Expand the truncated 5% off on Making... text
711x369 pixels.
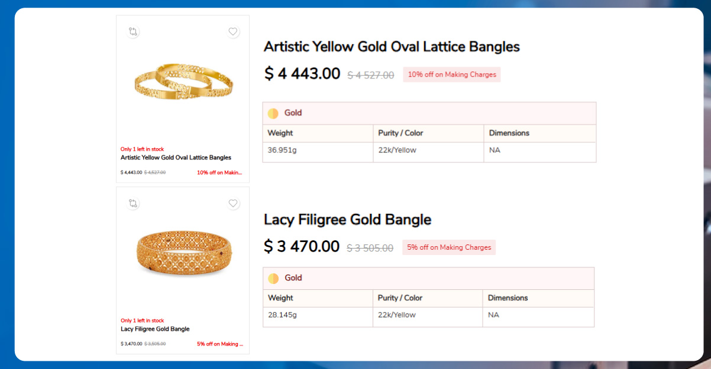point(219,344)
